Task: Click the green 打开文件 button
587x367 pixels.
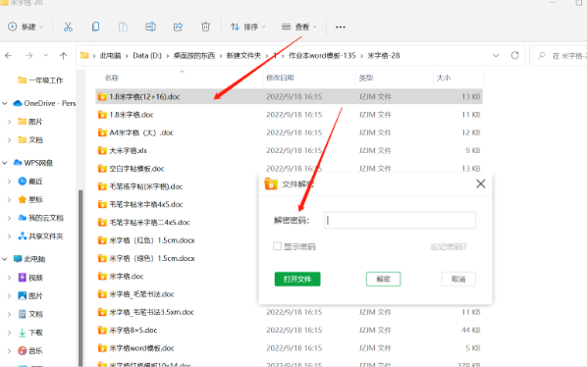Action: tap(297, 279)
